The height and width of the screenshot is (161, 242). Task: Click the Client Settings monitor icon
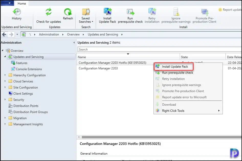(x=10, y=93)
